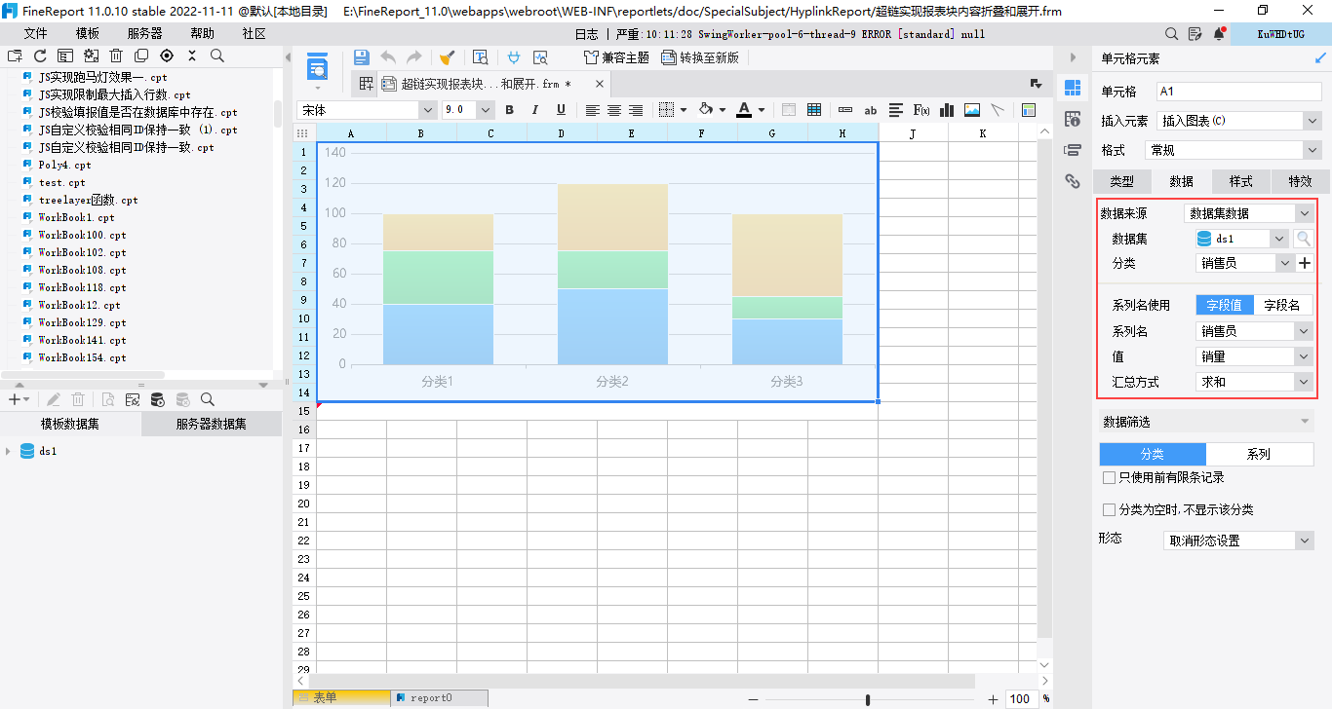Align cell content to the left
The height and width of the screenshot is (709, 1332).
(593, 110)
